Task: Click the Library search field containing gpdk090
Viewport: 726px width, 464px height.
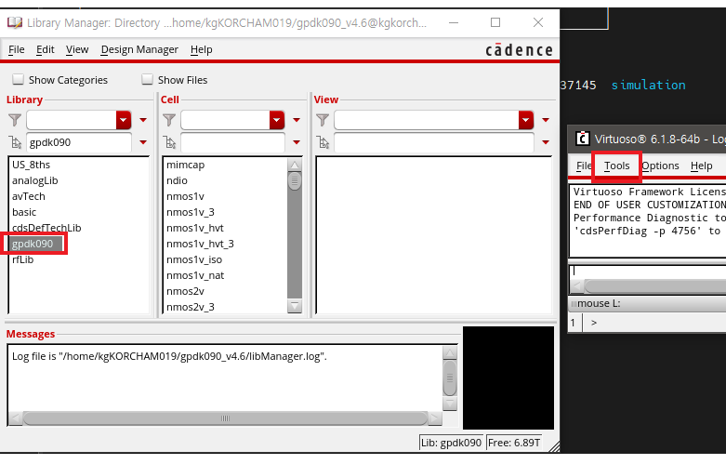Action: [79, 142]
